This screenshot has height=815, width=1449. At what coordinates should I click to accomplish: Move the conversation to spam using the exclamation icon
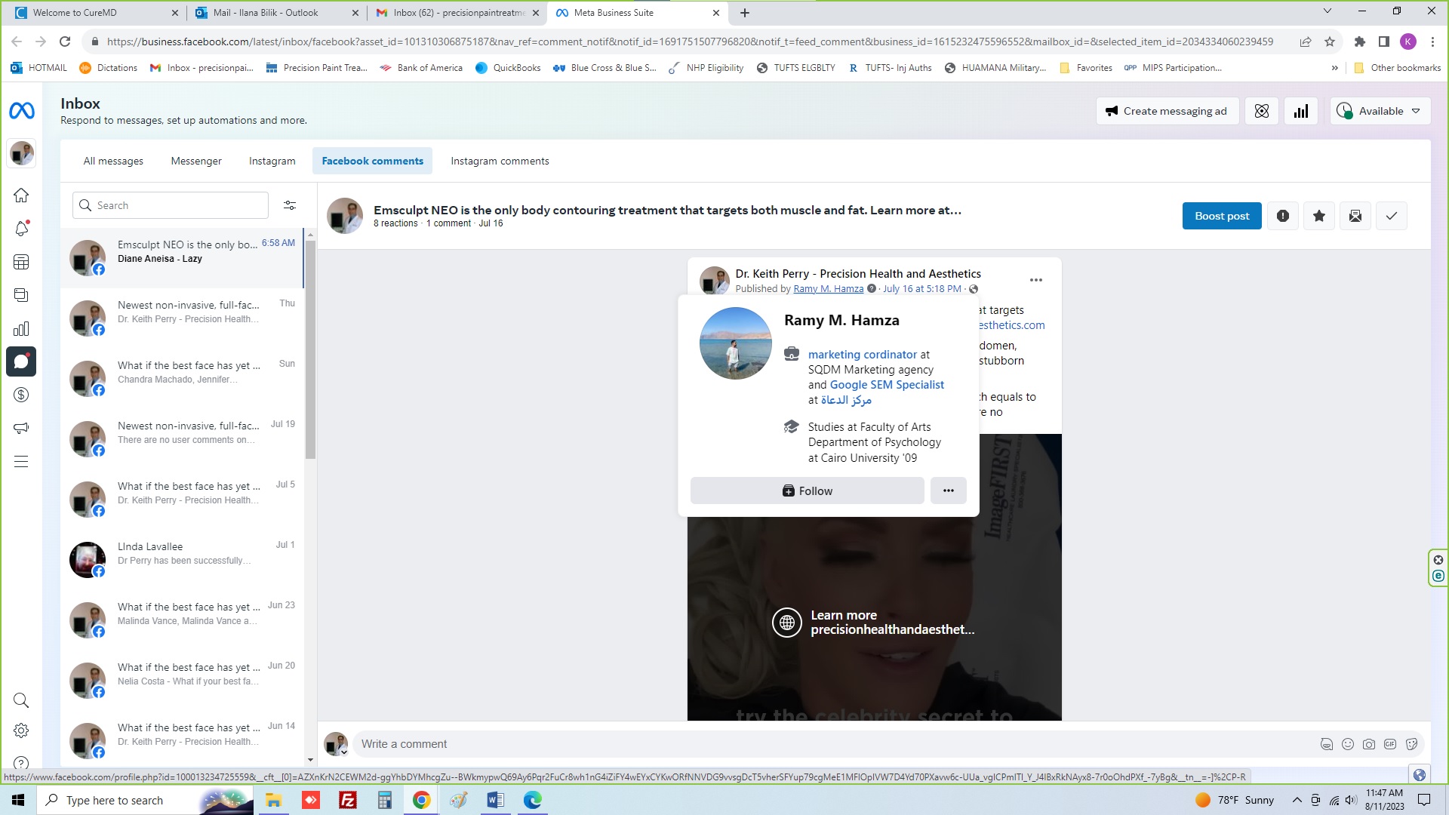click(x=1283, y=217)
